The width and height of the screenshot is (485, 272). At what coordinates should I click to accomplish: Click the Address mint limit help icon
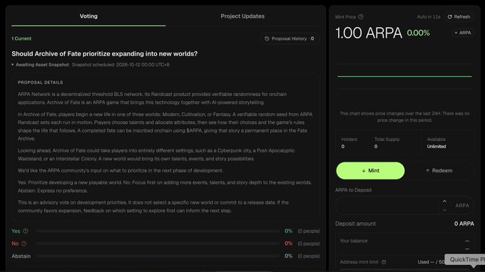(x=384, y=262)
